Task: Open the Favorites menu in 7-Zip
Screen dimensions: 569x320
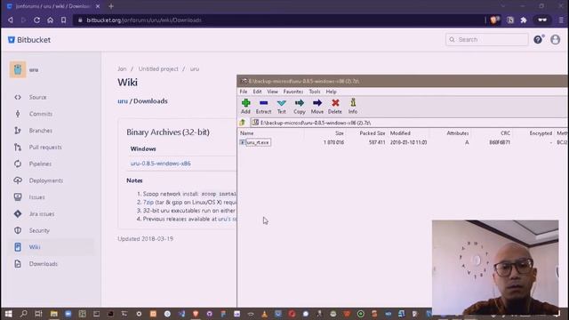Action: [293, 92]
